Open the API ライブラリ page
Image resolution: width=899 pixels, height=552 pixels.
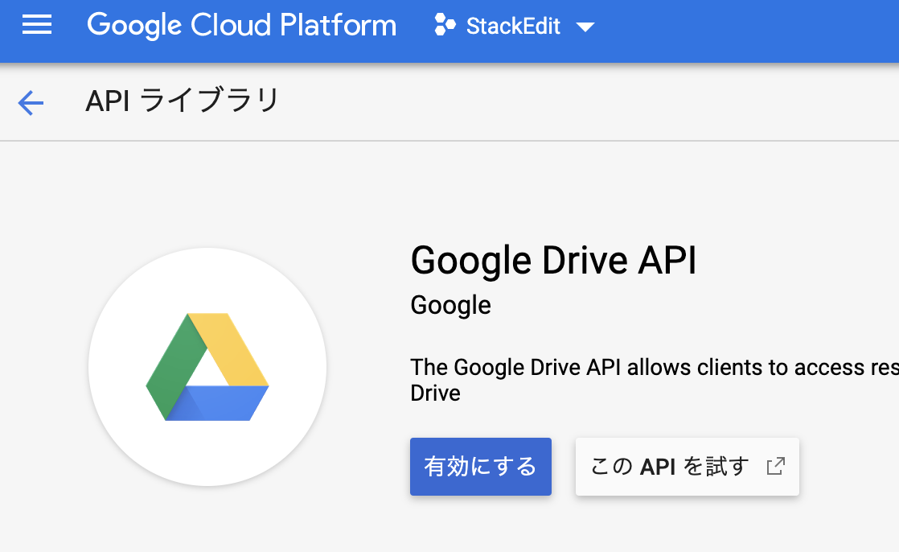tap(183, 101)
